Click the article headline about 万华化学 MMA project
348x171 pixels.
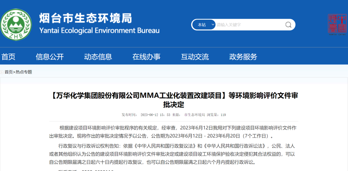coord(174,100)
